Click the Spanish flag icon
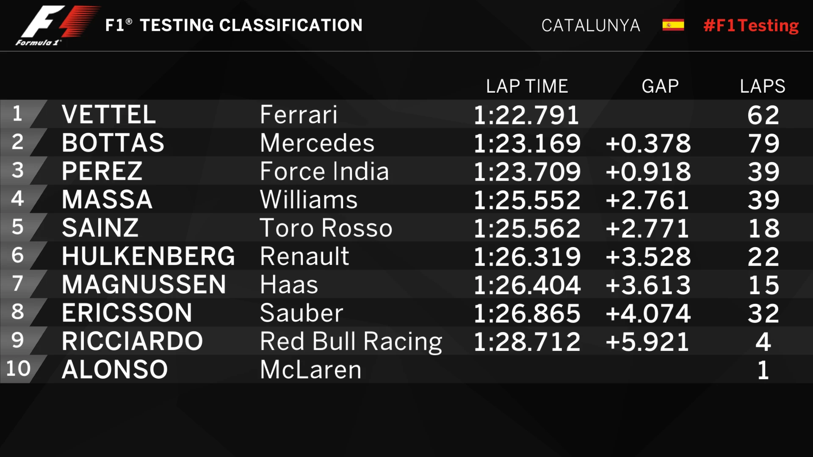 pos(673,25)
